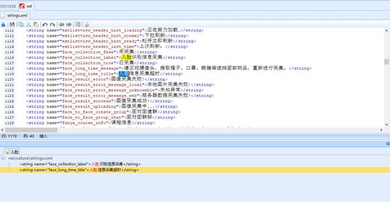Navigate back with the left arrow icon

coord(61,24)
